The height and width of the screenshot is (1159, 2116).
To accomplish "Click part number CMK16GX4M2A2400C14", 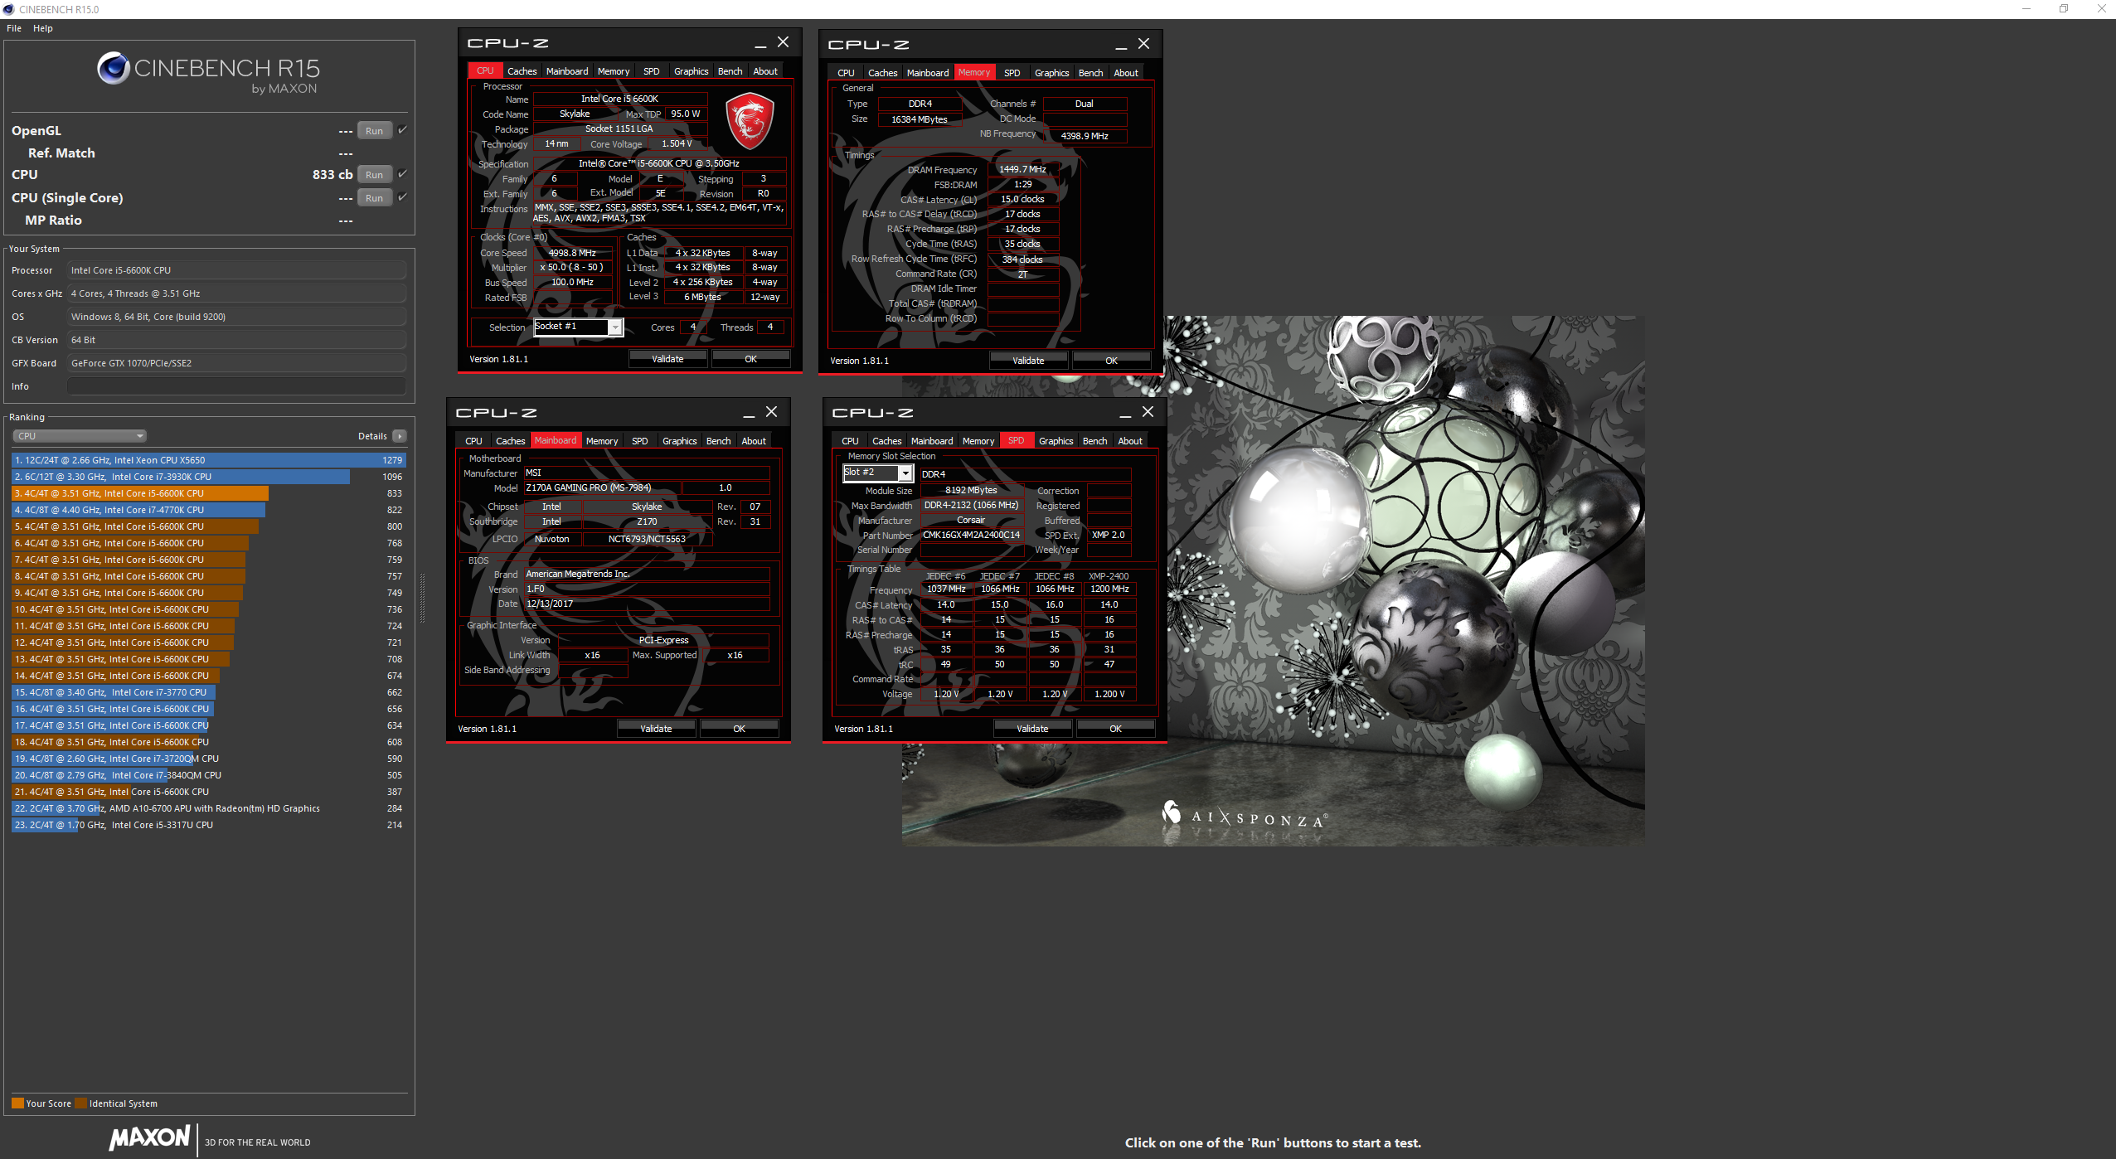I will point(972,535).
